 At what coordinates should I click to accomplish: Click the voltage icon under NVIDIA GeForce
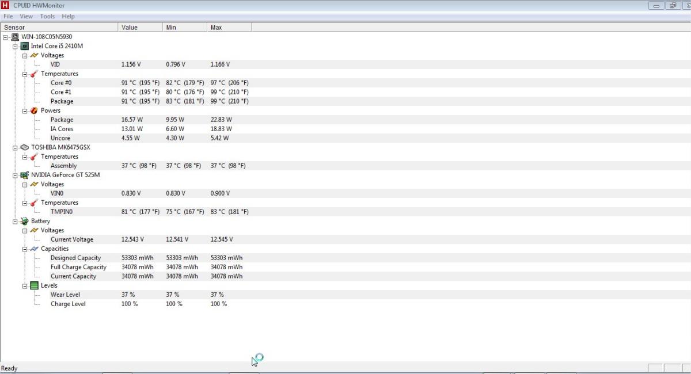(x=34, y=184)
